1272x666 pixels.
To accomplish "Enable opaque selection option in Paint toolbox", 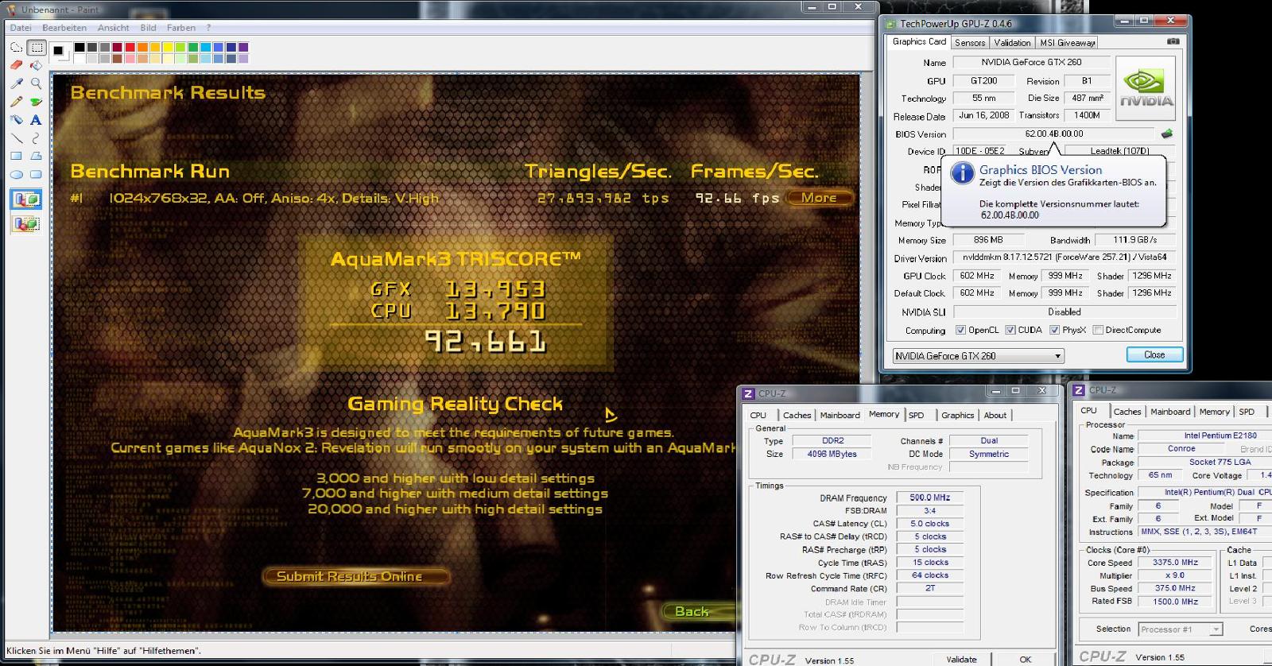I will tap(26, 199).
